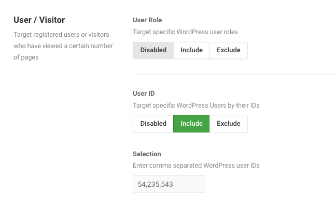Click the divider line below User Role
336x208 pixels.
234,75
